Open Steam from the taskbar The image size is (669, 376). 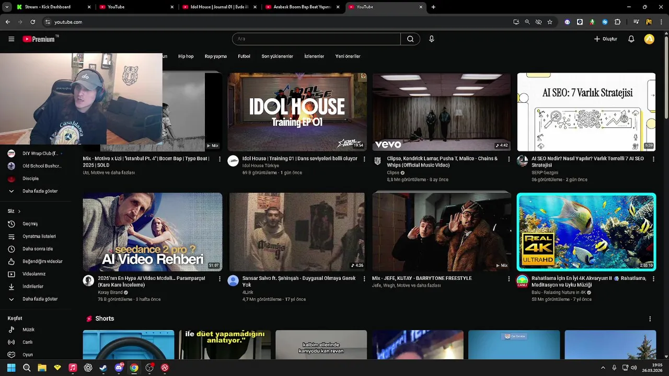103,368
